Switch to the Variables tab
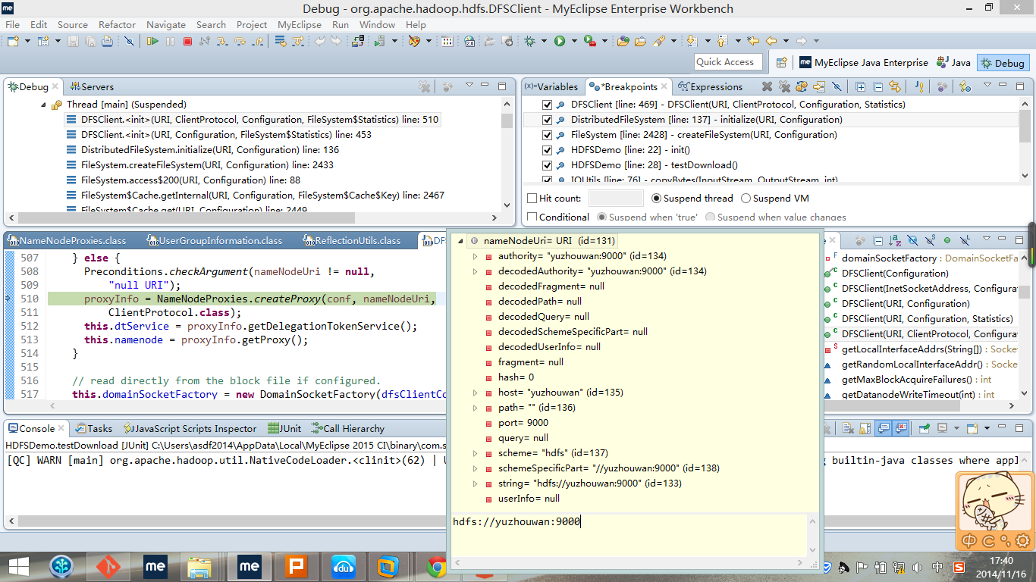 (551, 86)
